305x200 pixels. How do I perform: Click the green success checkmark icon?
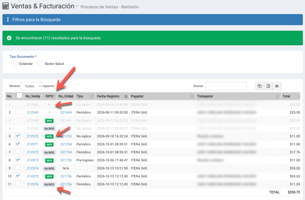[9, 38]
